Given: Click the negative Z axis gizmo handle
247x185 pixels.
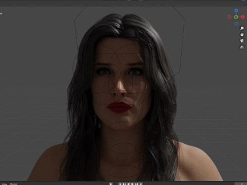Looking at the screenshot, I should [236, 24].
